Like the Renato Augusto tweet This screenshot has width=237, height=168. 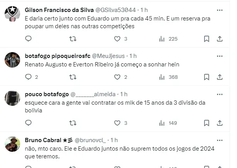(x=117, y=77)
